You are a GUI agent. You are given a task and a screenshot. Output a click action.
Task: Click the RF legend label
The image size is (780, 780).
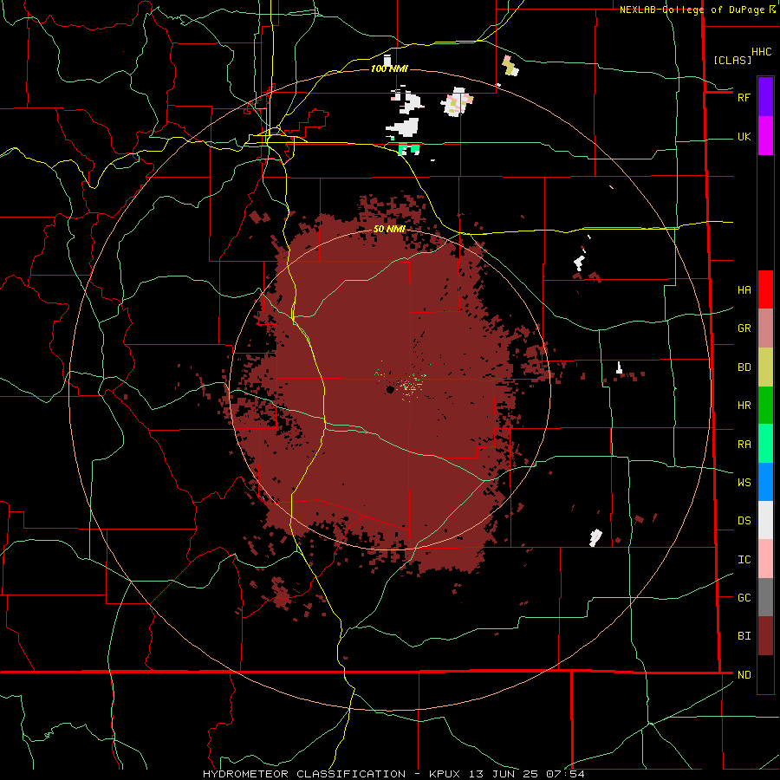[744, 97]
